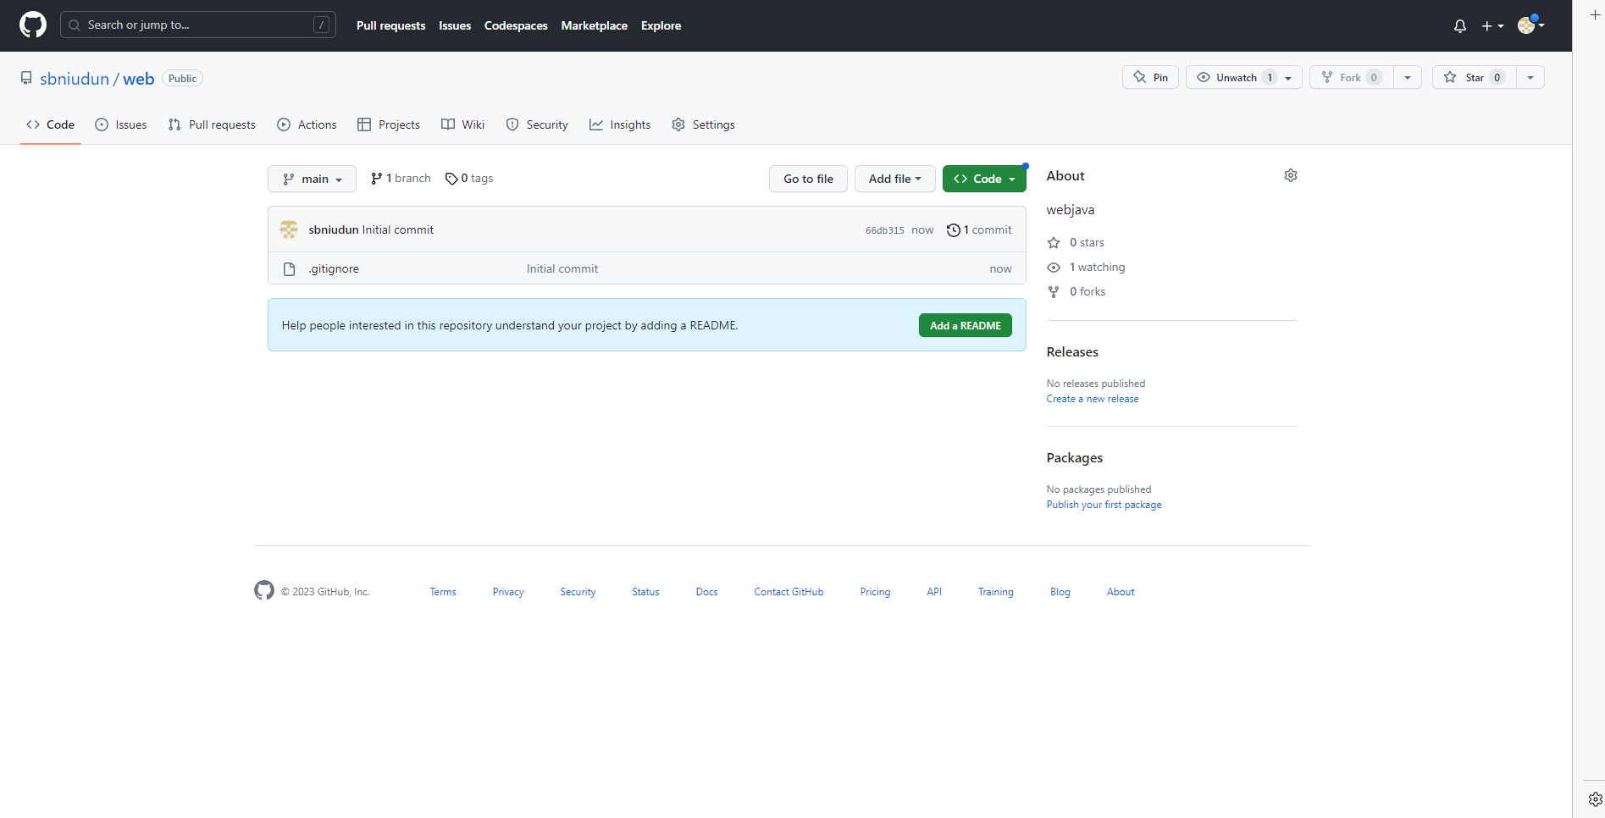The width and height of the screenshot is (1605, 818).
Task: Click the footer GitHub logo
Action: [264, 590]
